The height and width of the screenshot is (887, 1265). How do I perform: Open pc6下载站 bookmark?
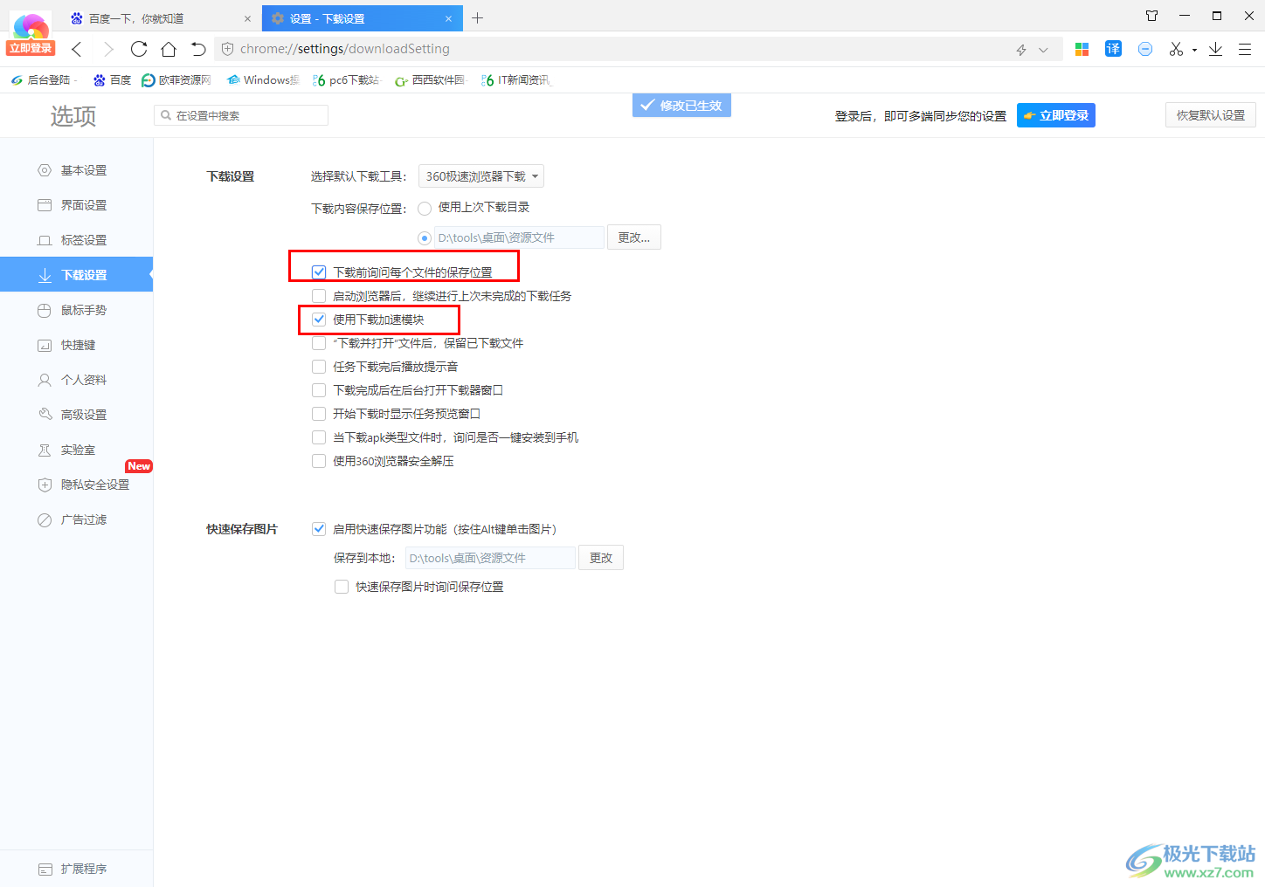347,79
